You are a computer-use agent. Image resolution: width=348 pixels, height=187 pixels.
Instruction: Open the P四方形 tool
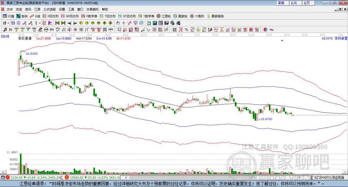[51, 16]
